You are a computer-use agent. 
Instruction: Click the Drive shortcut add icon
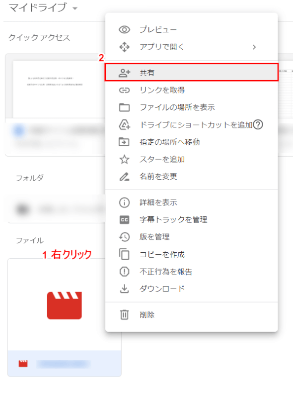pyautogui.click(x=125, y=125)
